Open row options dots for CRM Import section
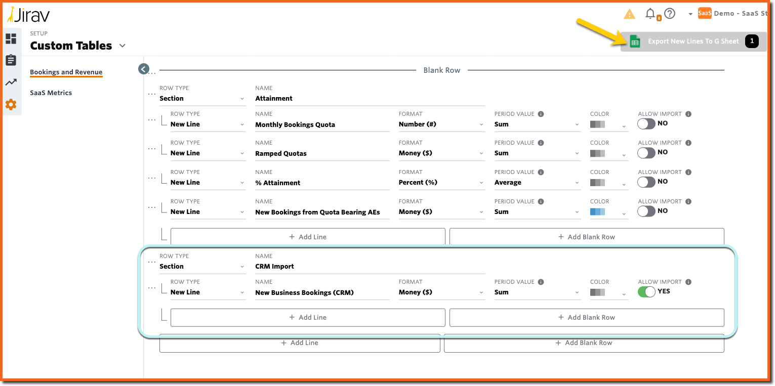Image resolution: width=775 pixels, height=386 pixels. click(152, 262)
